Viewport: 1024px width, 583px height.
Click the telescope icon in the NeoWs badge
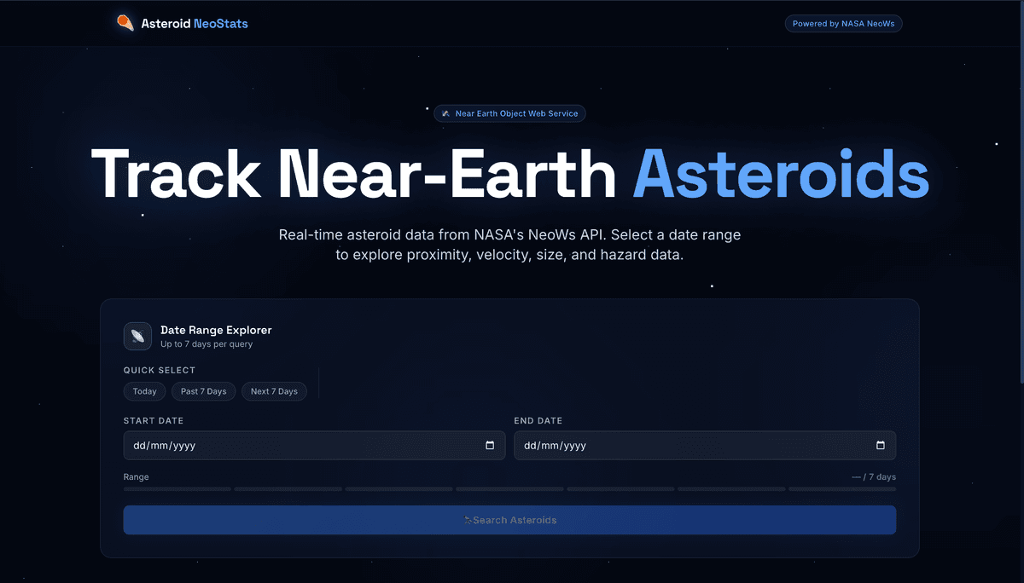(445, 113)
